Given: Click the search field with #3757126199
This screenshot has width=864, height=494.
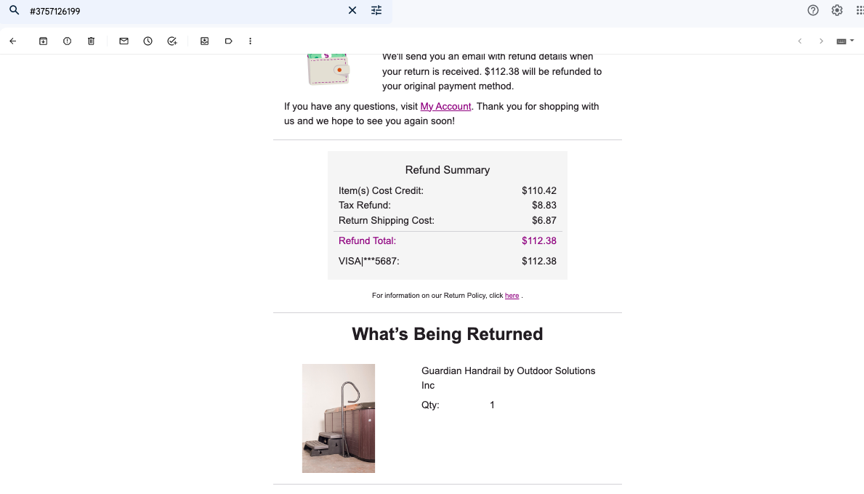Looking at the screenshot, I should [185, 11].
